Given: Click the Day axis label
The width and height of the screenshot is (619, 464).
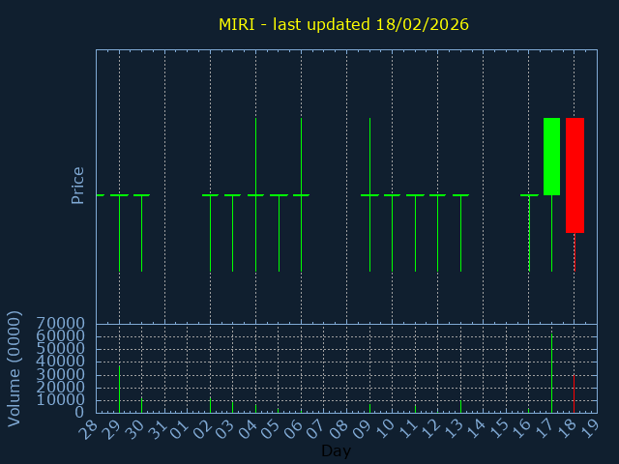Looking at the screenshot, I should (336, 450).
